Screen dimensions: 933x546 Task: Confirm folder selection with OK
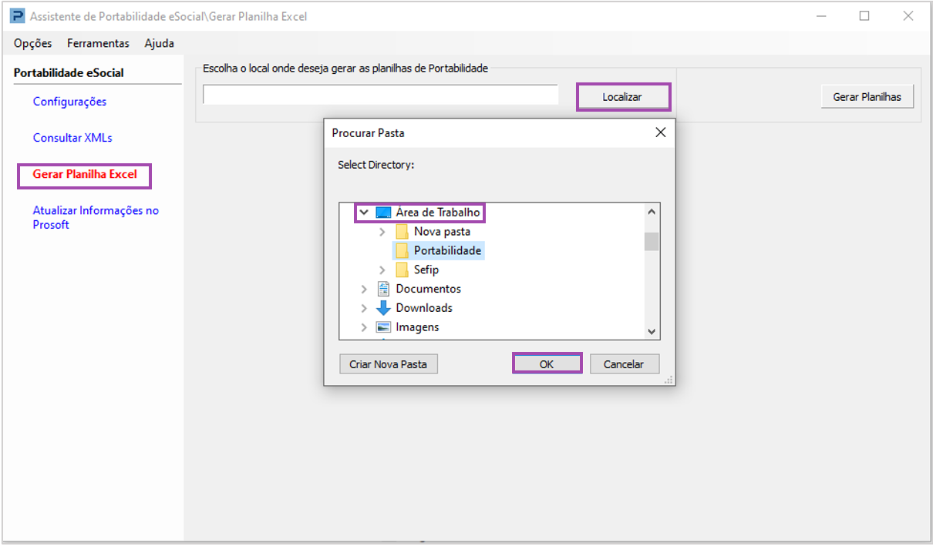coord(547,364)
